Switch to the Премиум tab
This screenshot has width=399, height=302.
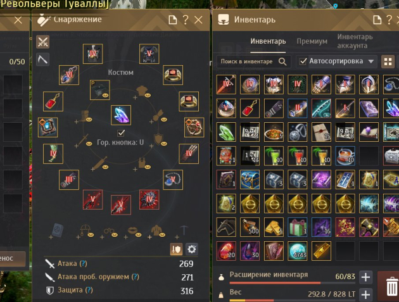click(x=312, y=41)
